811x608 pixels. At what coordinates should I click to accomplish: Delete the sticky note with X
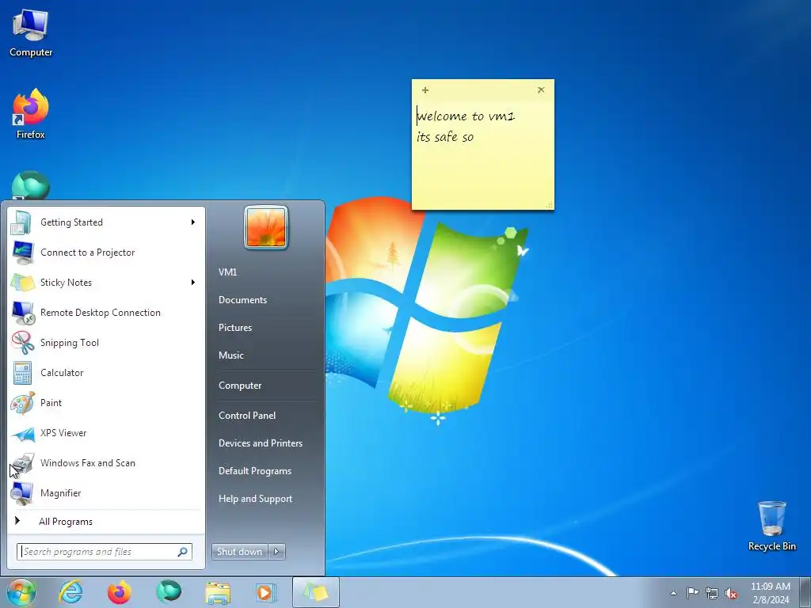[541, 90]
